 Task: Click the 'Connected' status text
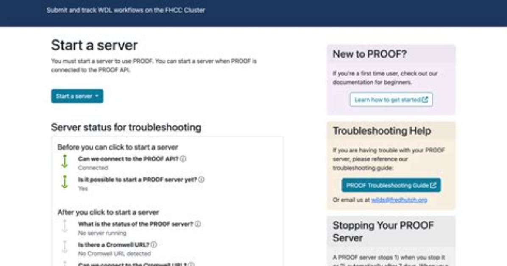(x=93, y=168)
